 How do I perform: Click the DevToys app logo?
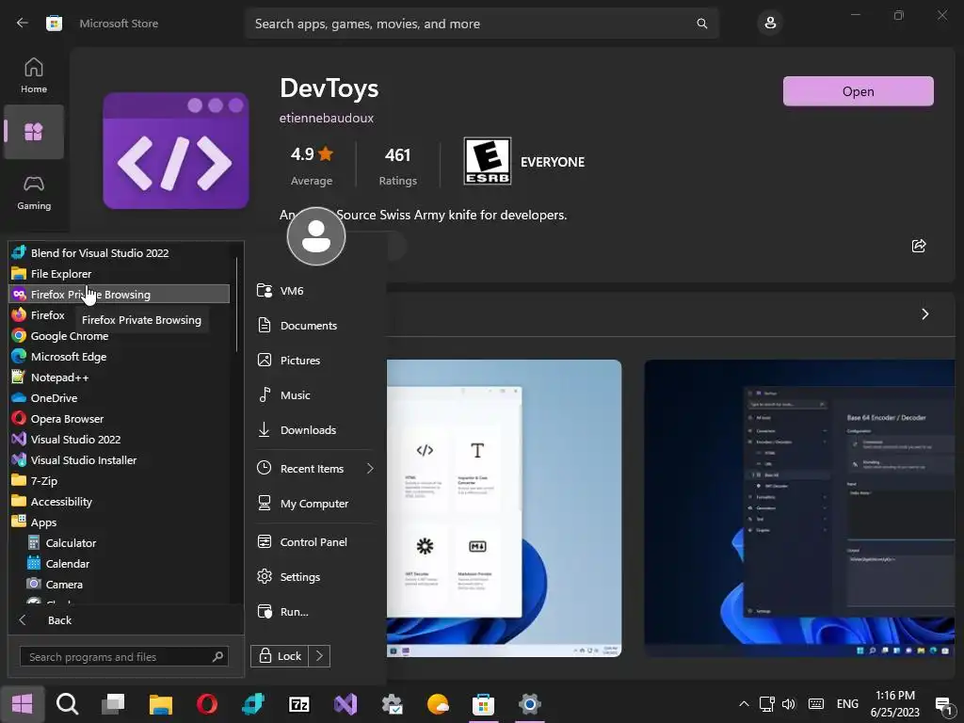tap(176, 151)
